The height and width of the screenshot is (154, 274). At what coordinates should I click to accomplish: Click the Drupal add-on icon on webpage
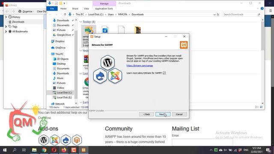click(x=66, y=140)
